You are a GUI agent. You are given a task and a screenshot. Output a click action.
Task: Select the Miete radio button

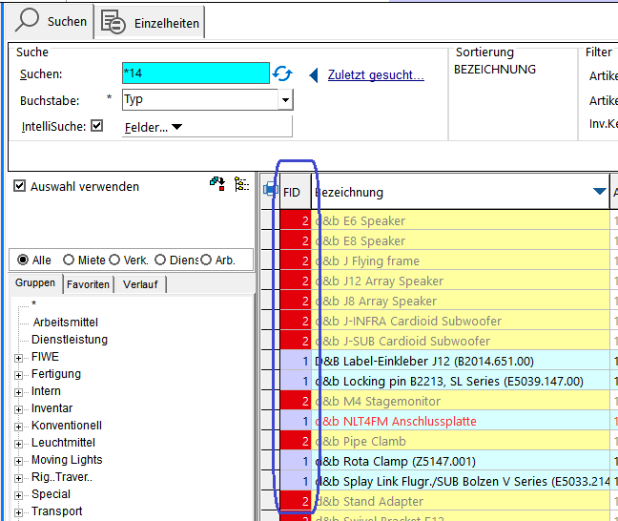(x=69, y=260)
